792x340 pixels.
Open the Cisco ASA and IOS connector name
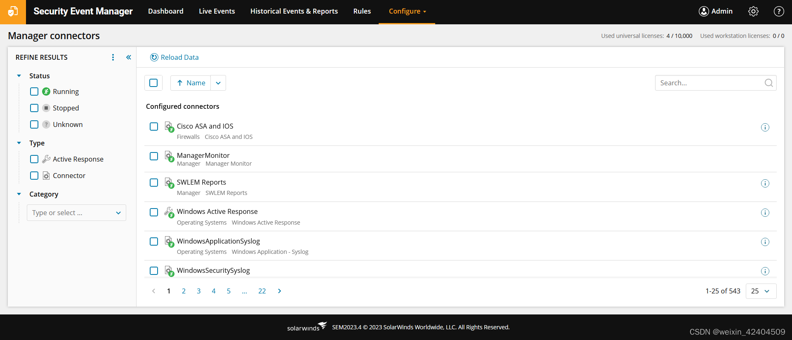205,126
